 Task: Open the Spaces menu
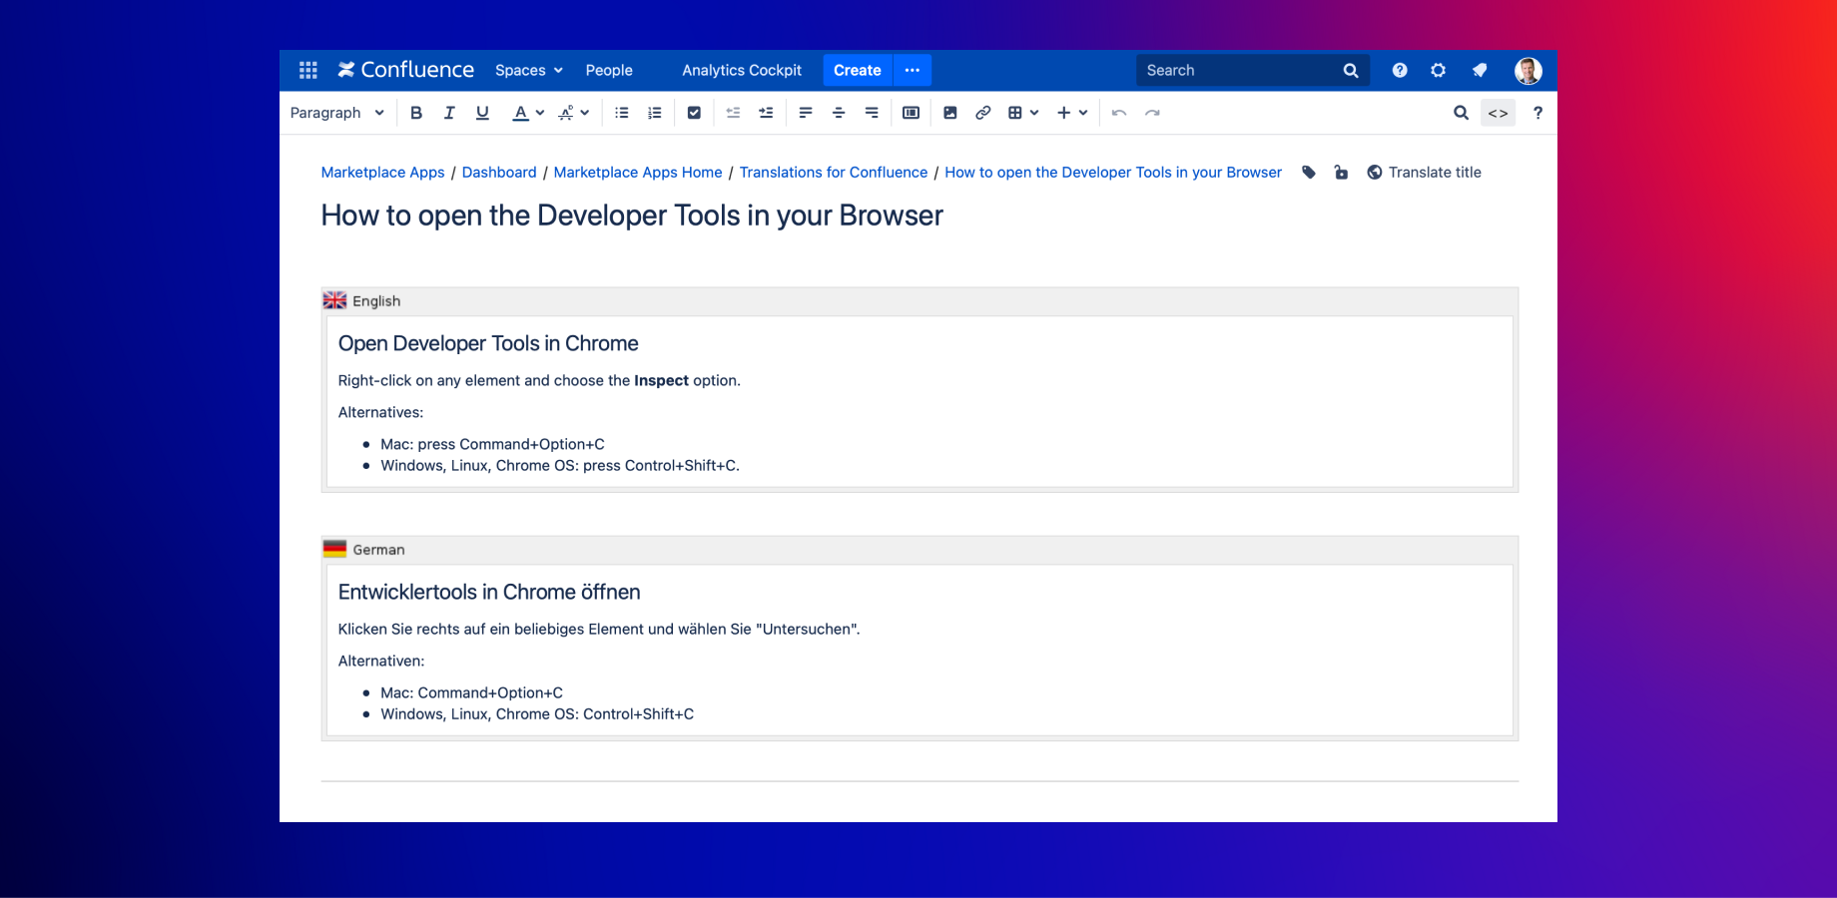528,70
